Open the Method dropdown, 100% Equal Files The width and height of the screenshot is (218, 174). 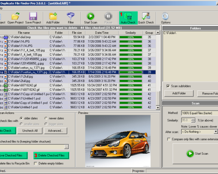tap(199, 113)
